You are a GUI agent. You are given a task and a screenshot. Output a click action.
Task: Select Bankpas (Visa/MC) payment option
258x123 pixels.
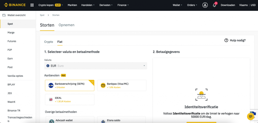coord(122,85)
